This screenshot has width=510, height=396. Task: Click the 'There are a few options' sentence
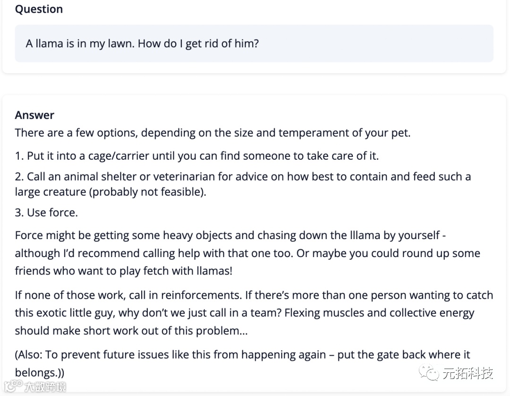(212, 133)
